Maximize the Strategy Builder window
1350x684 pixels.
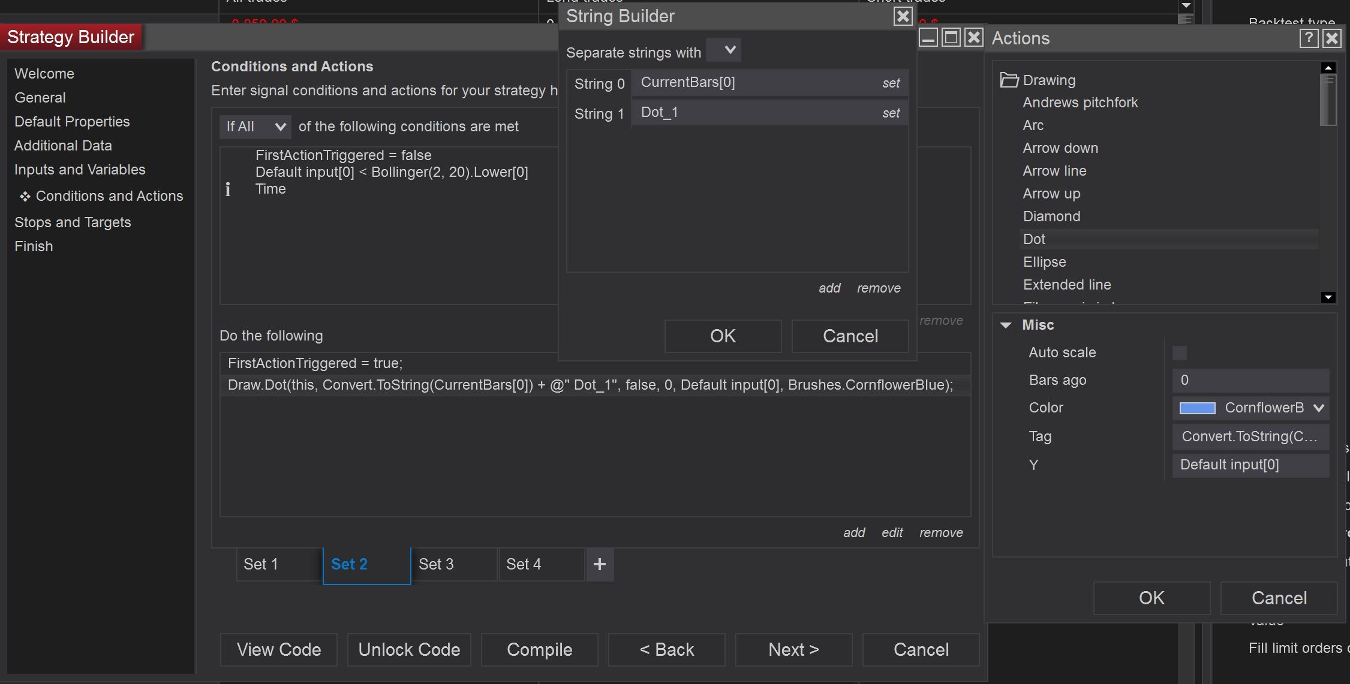951,38
